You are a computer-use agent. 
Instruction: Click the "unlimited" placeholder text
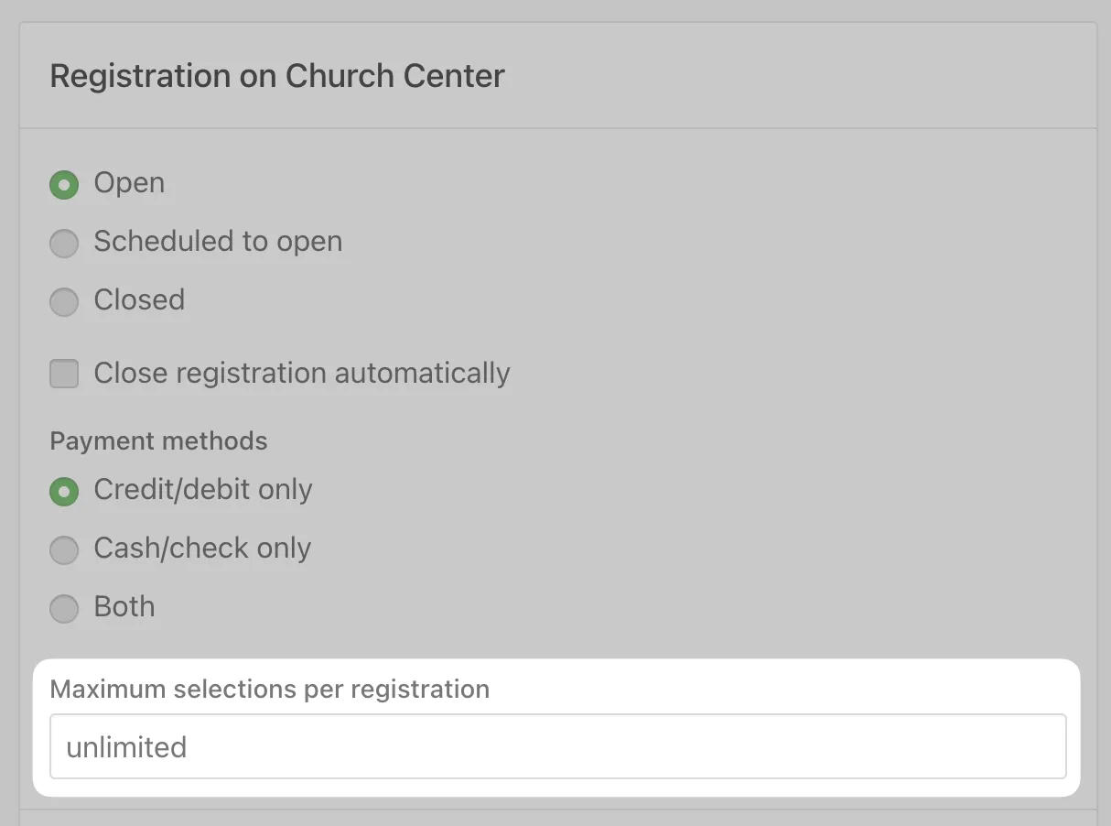point(126,747)
